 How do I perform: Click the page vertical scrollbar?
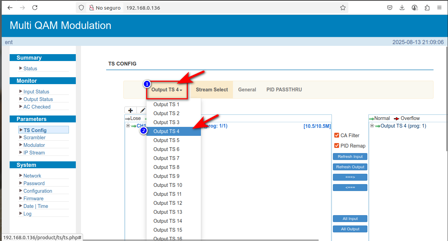tap(447, 103)
